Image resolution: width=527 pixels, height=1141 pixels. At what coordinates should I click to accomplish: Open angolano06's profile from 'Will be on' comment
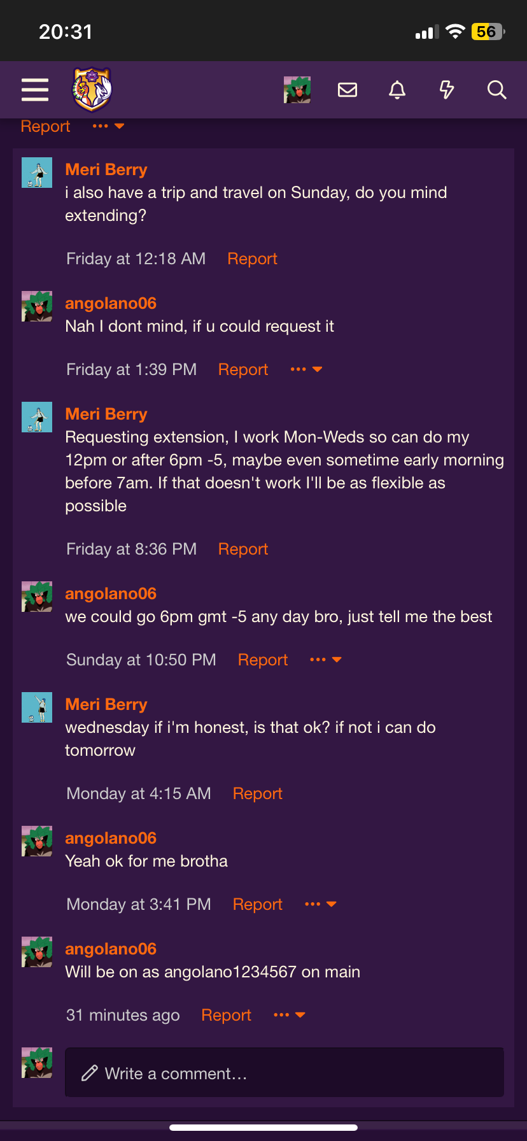tap(111, 949)
